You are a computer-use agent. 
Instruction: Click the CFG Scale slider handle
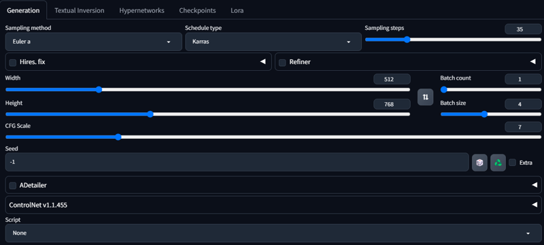click(x=118, y=137)
